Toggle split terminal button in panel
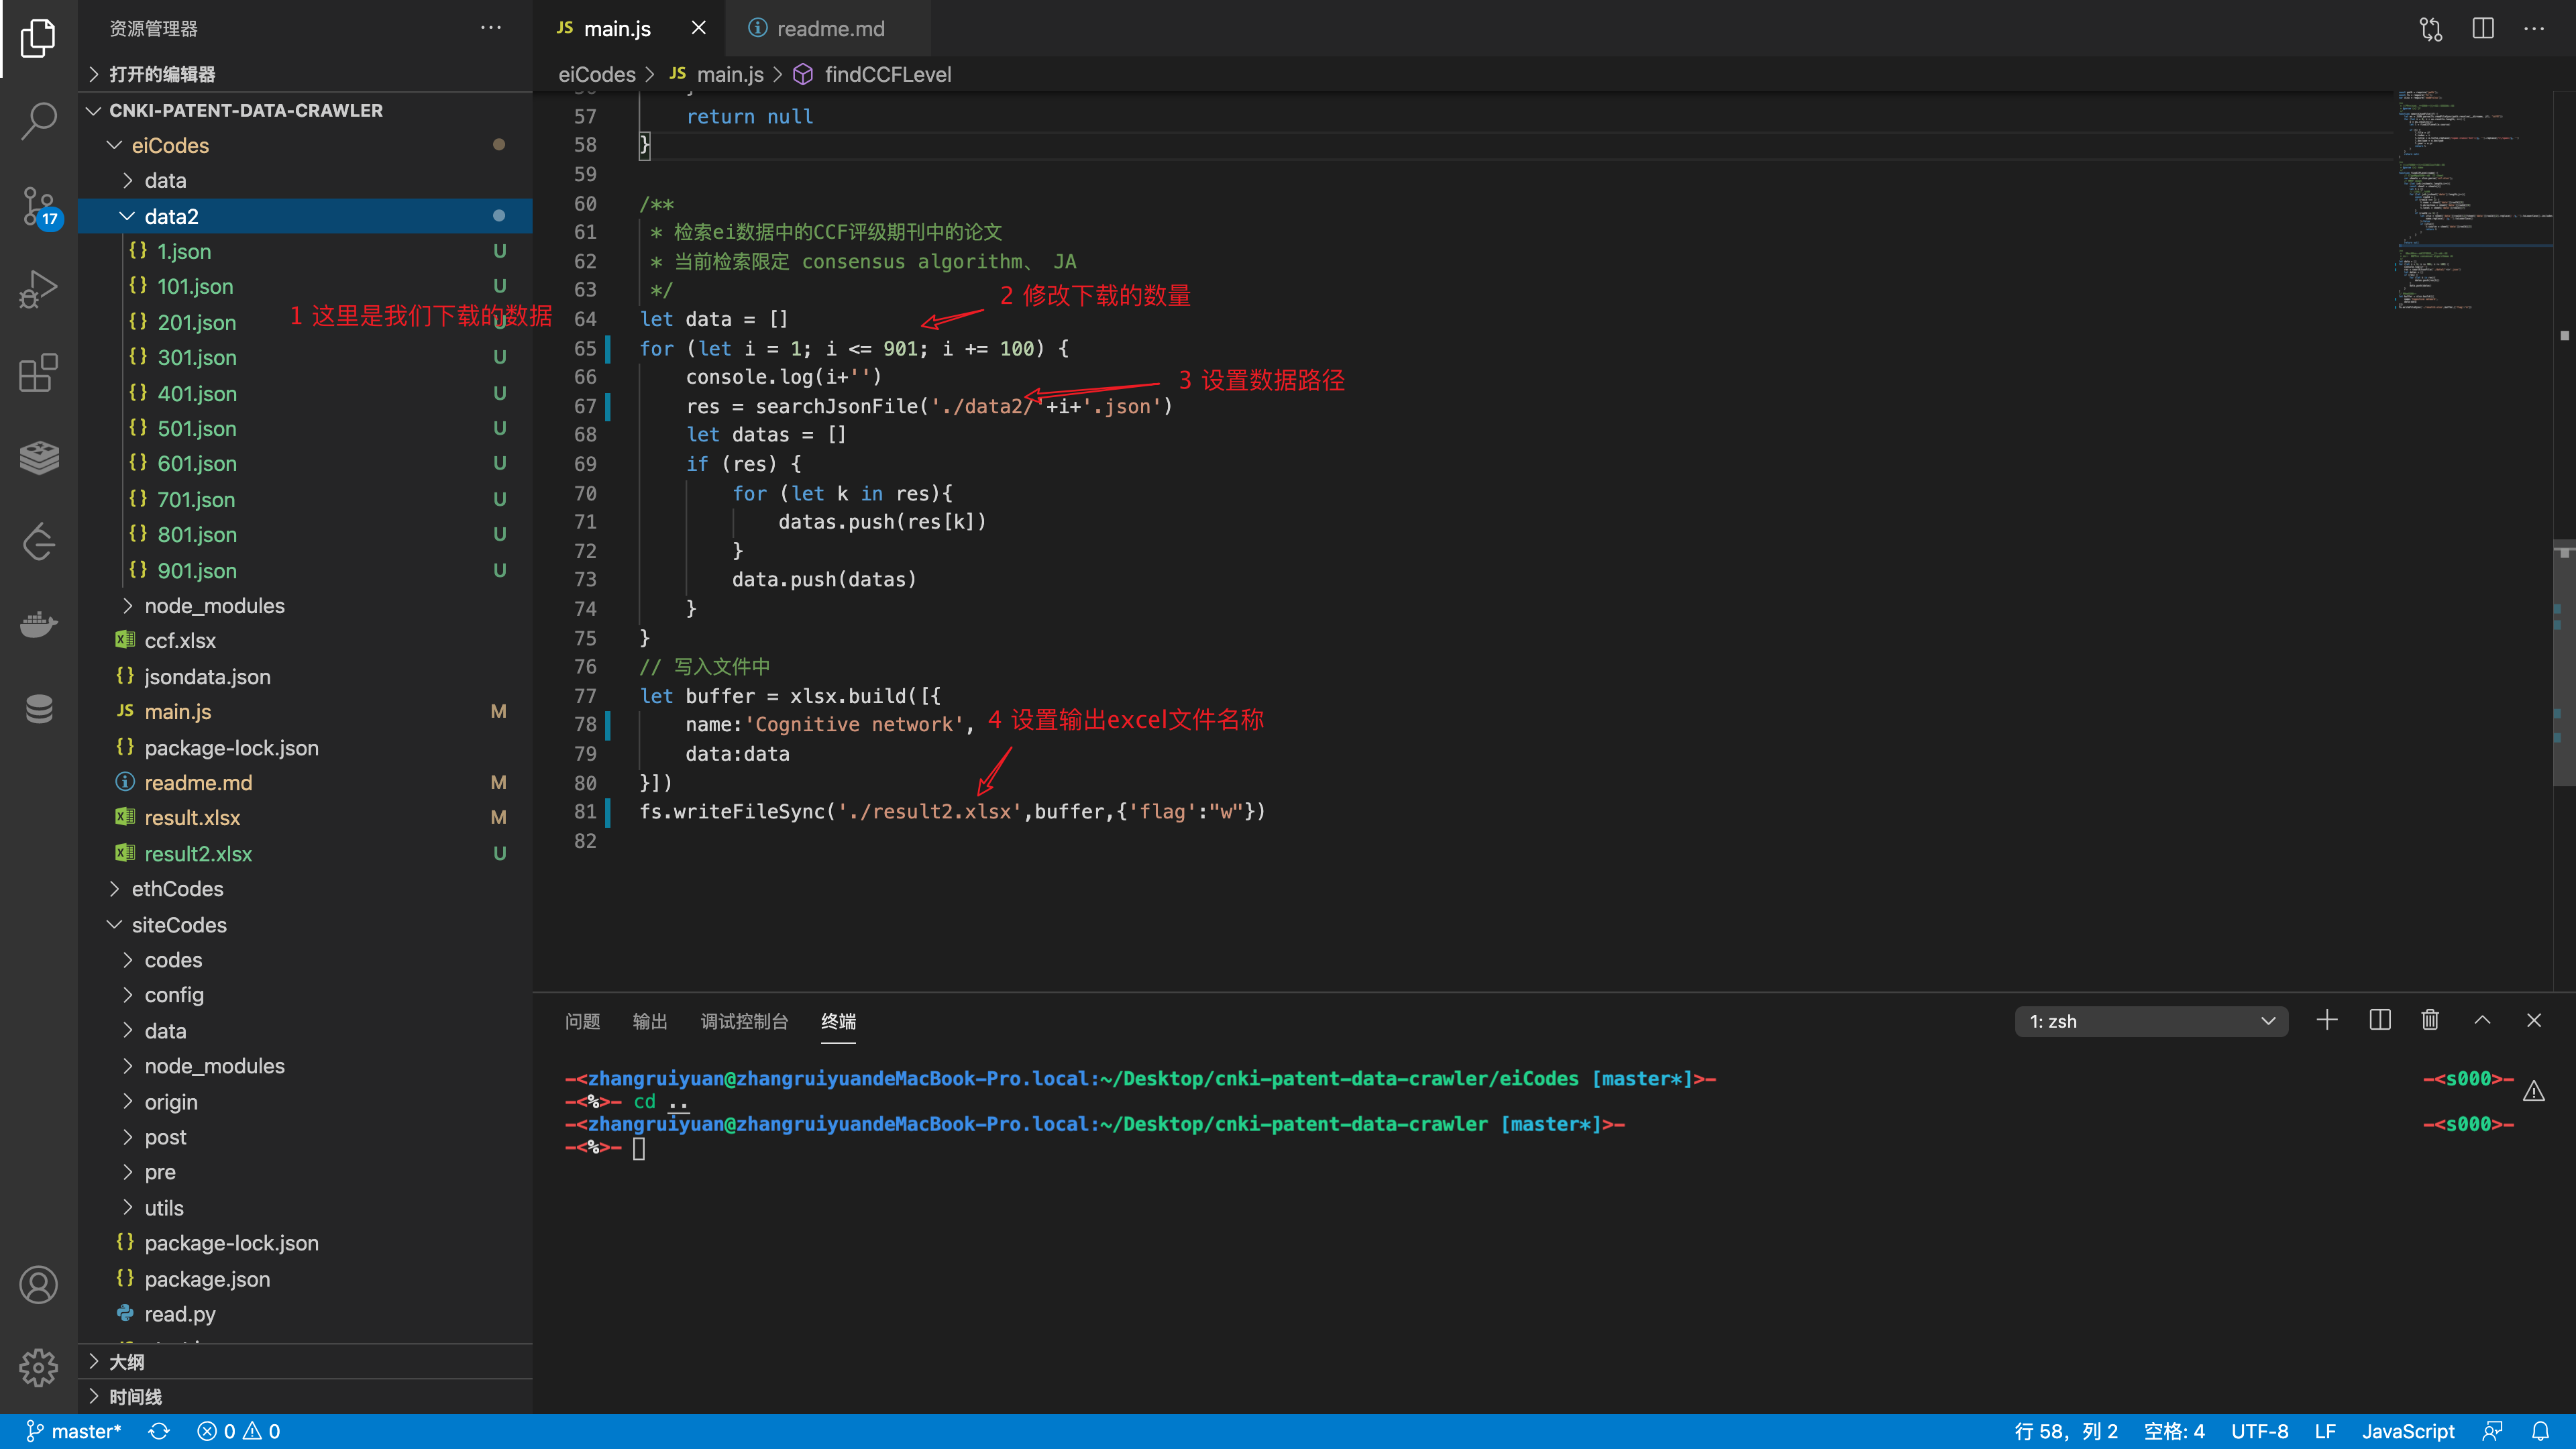 tap(2379, 1020)
